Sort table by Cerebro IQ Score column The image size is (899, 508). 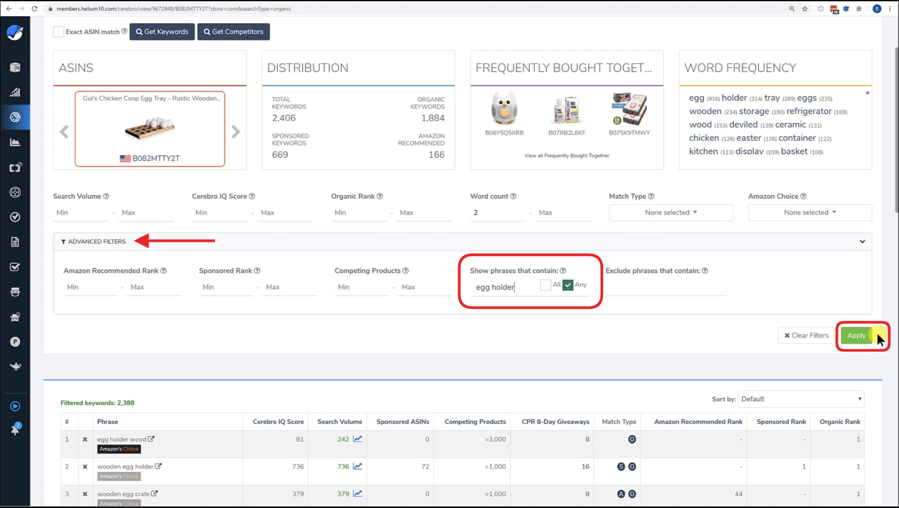(x=278, y=422)
